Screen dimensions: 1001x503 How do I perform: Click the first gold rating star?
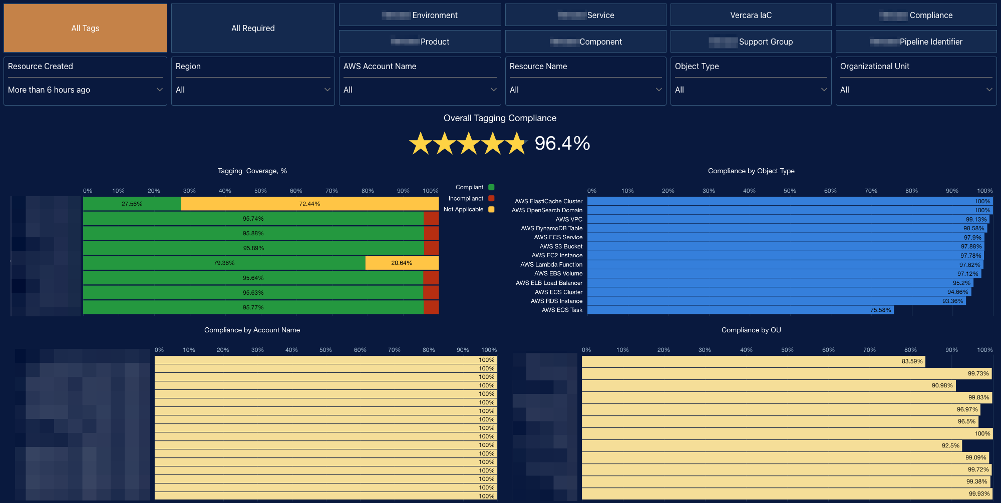click(x=421, y=144)
